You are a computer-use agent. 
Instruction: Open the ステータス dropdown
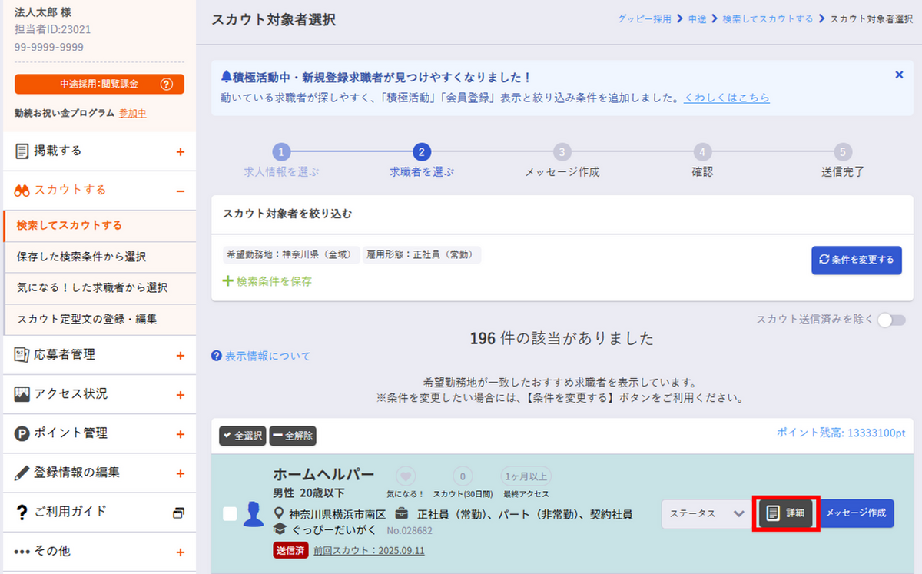706,513
